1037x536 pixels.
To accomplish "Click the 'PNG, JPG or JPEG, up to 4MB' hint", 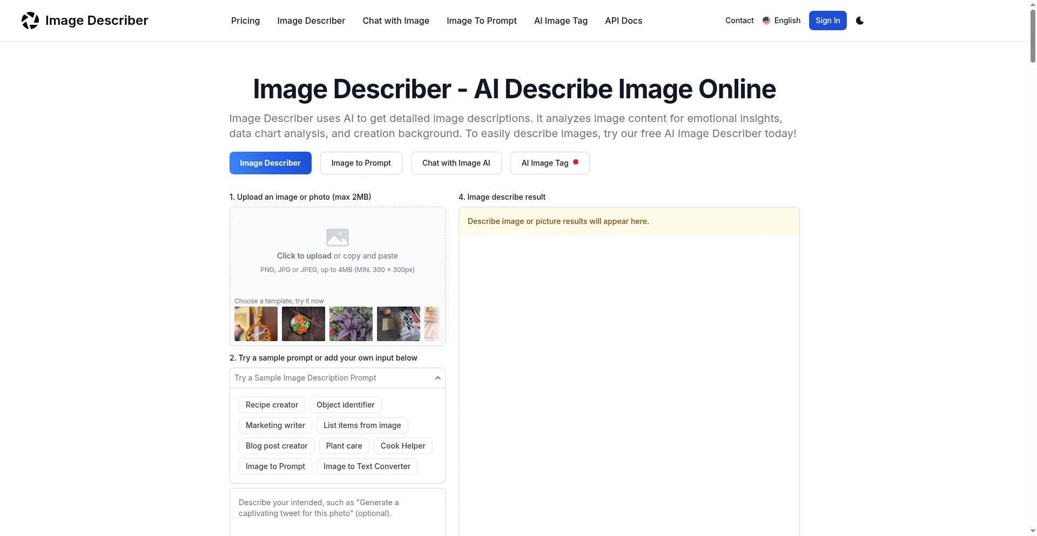I will pos(338,270).
